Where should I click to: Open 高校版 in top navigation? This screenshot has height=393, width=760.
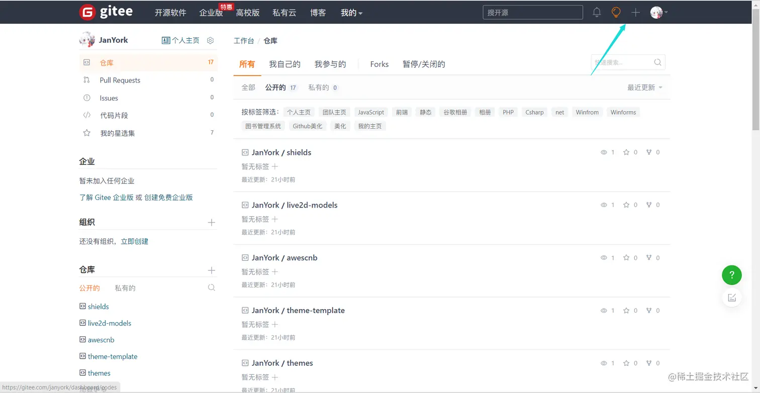[248, 13]
